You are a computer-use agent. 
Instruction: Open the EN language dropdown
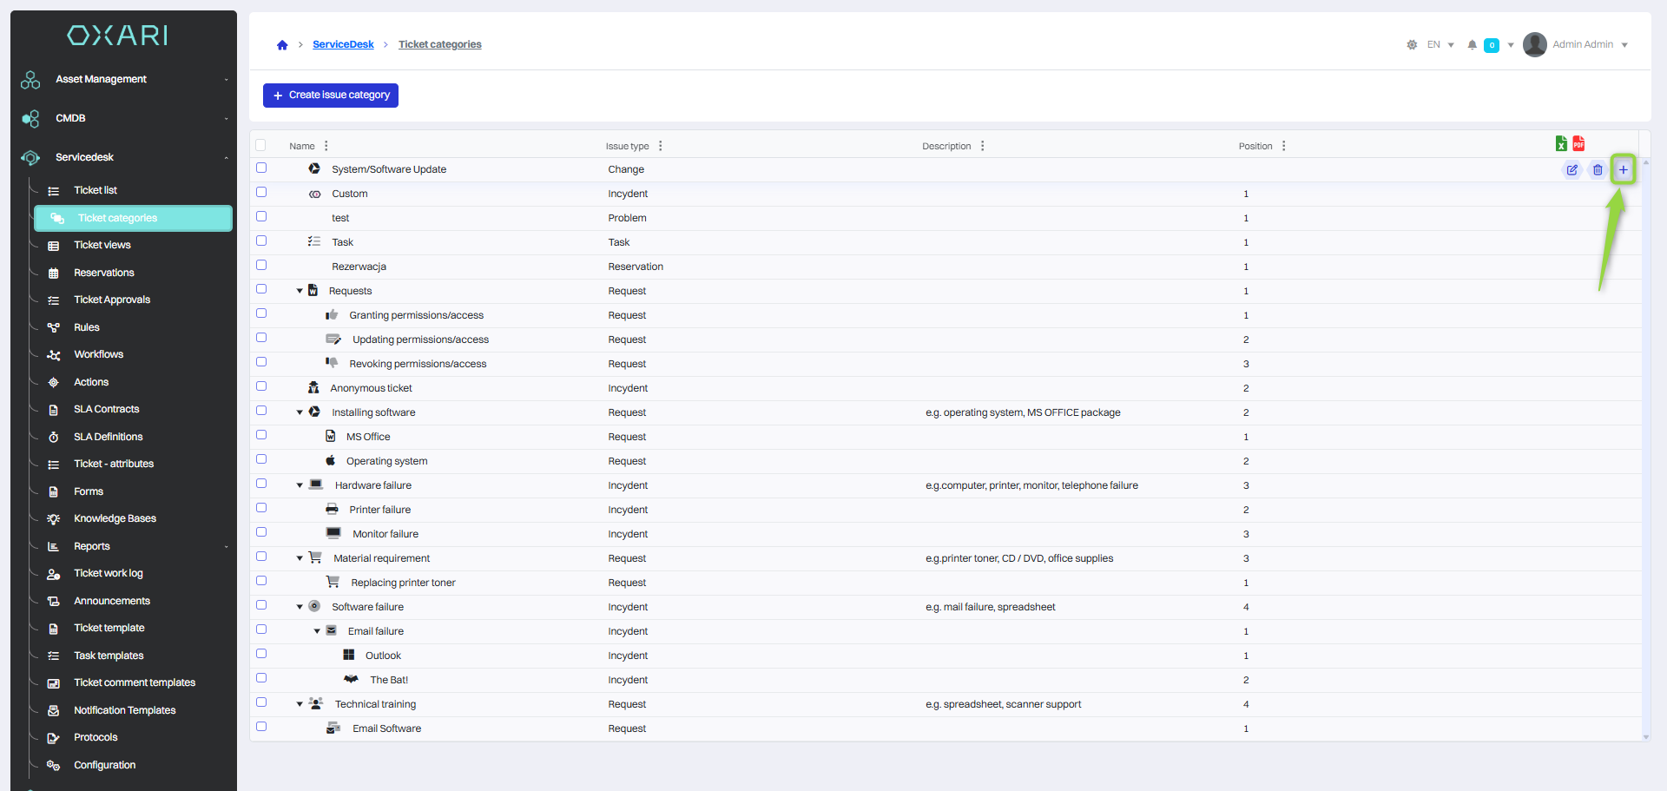pos(1440,45)
